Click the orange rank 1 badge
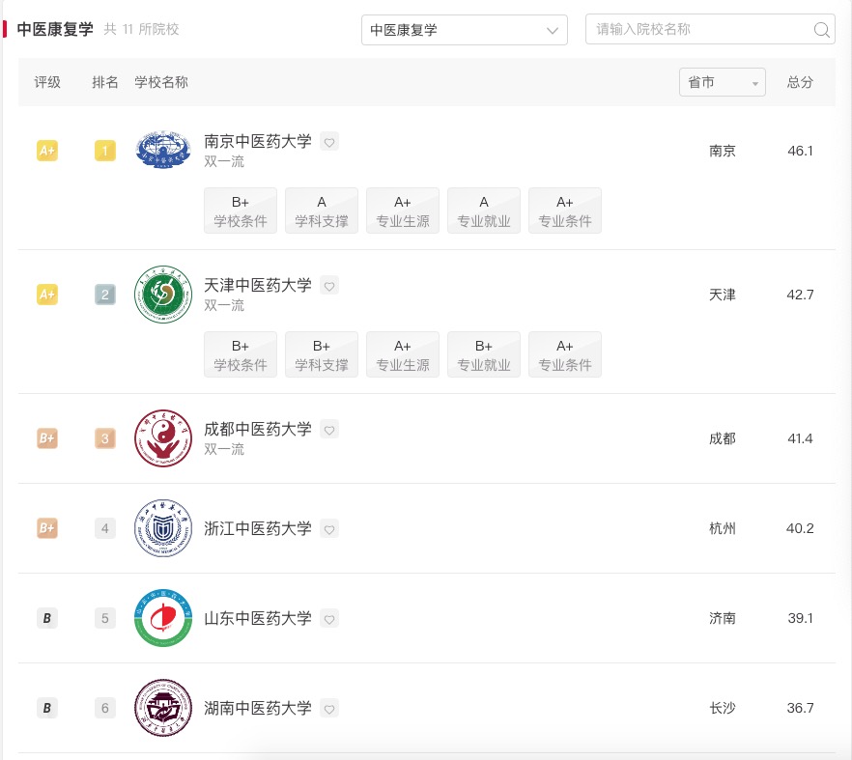This screenshot has height=760, width=852. 104,151
